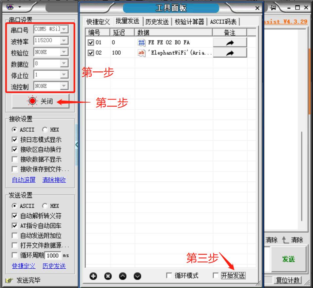Uncheck row 01 checkbox in list
The height and width of the screenshot is (288, 313).
(x=91, y=43)
